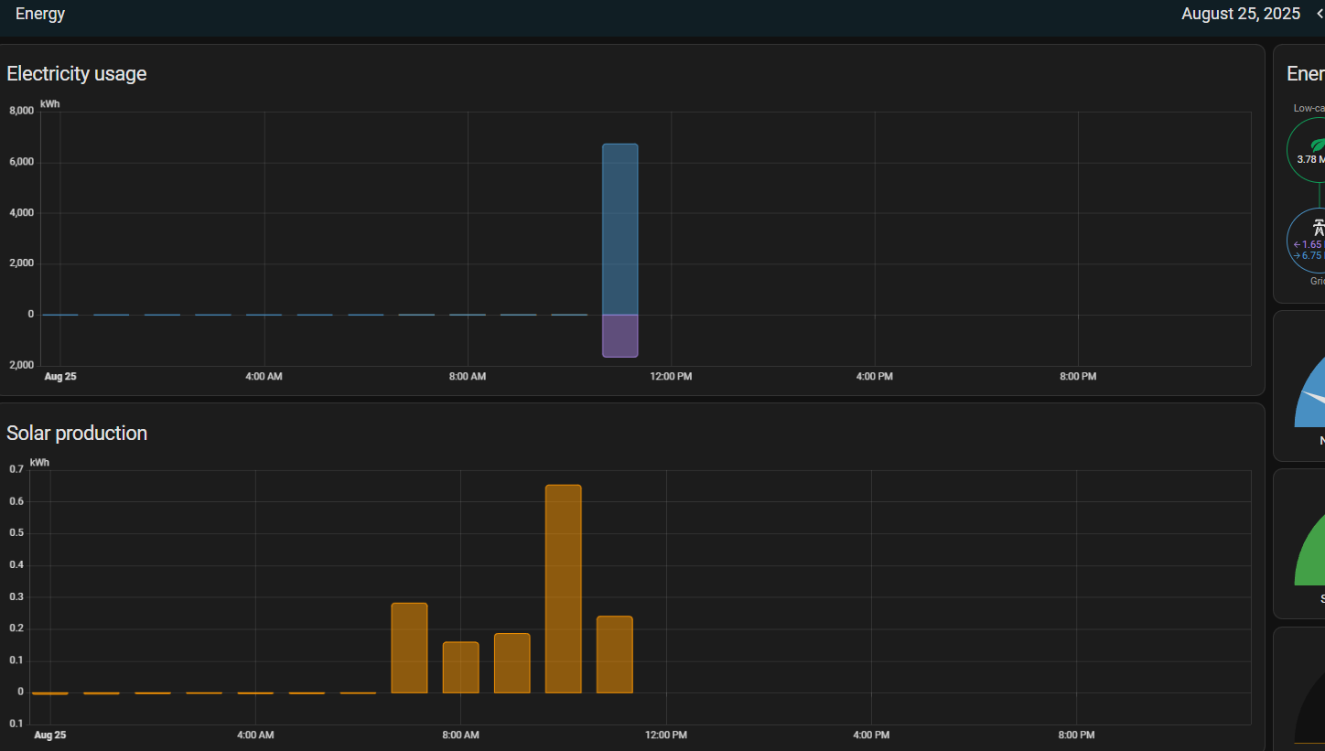Open the date picker showing August 25, 2025
Screen dimensions: 1325x751
coord(1240,14)
